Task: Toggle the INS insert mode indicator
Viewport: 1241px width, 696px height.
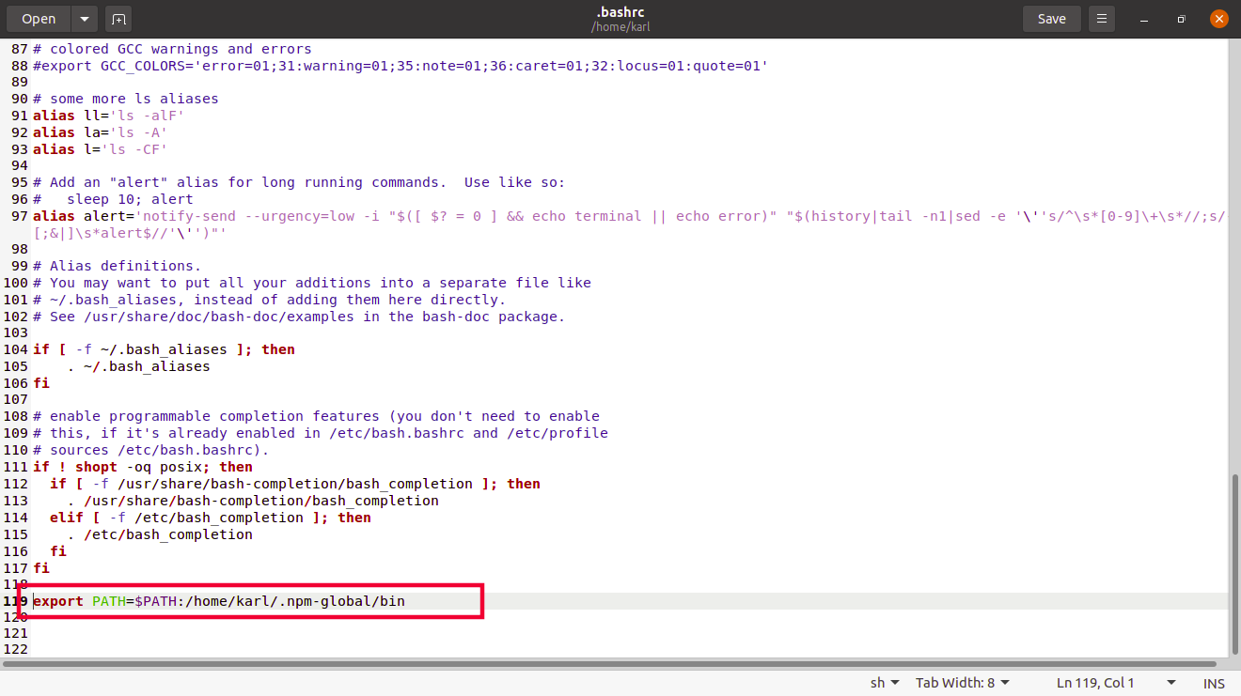Action: point(1214,683)
